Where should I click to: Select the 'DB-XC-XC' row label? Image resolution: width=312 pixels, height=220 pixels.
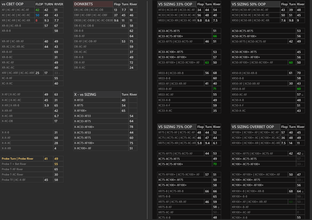pos(80,52)
